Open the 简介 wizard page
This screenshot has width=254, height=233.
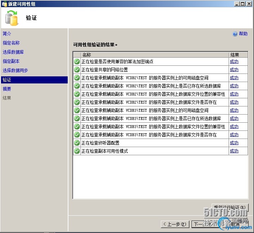(7, 34)
